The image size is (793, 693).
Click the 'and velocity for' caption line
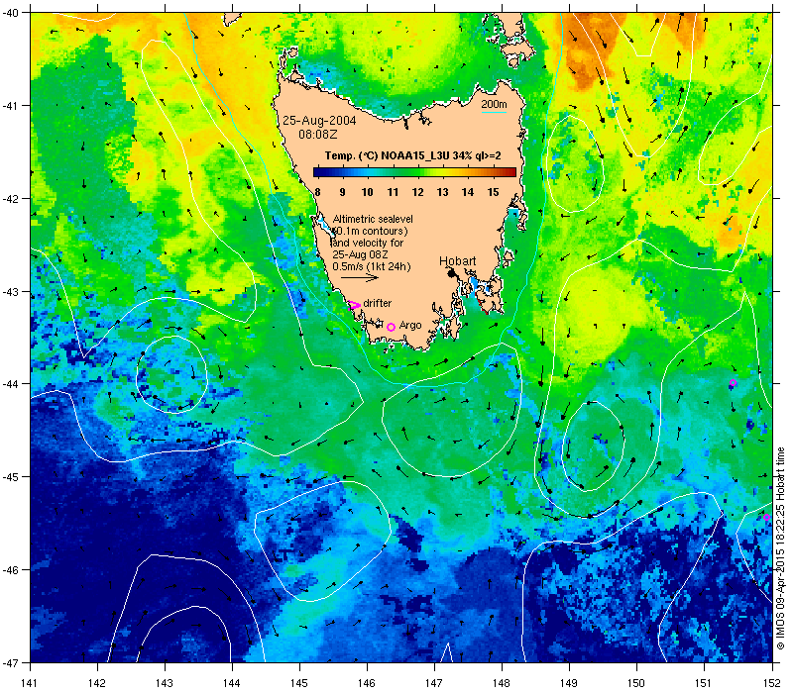(x=368, y=243)
